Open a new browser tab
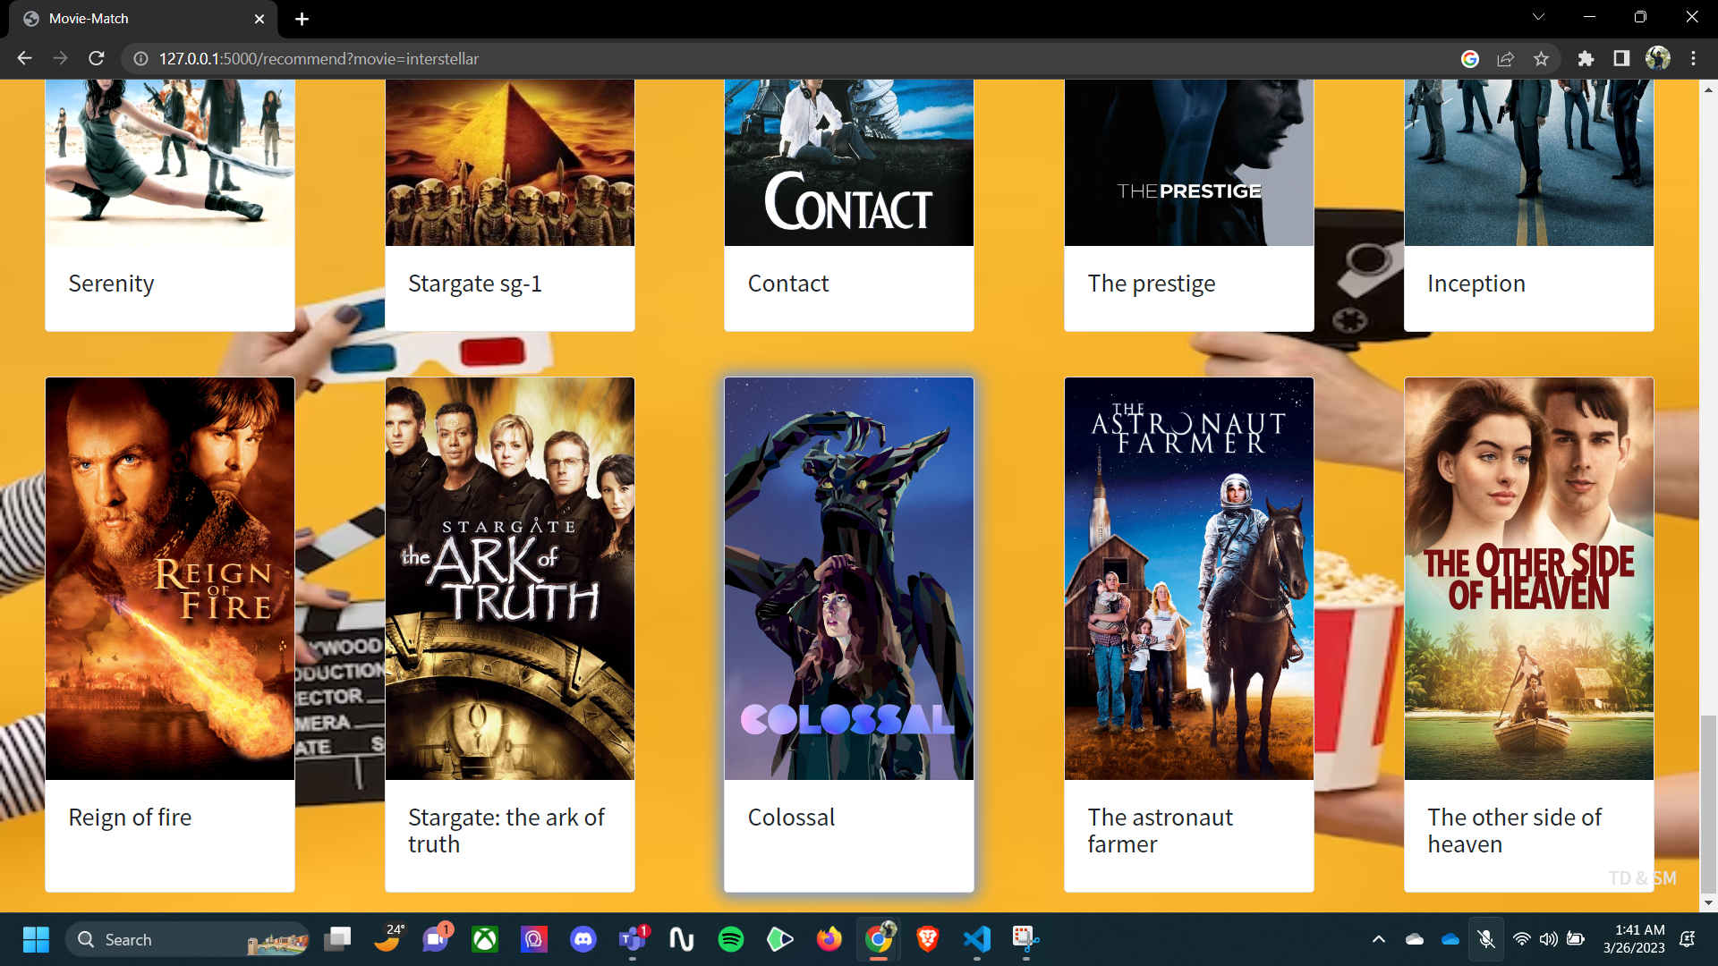The width and height of the screenshot is (1718, 966). tap(302, 19)
